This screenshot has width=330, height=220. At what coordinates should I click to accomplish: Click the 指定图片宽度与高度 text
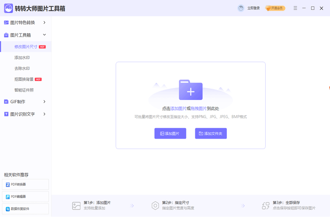178,208
